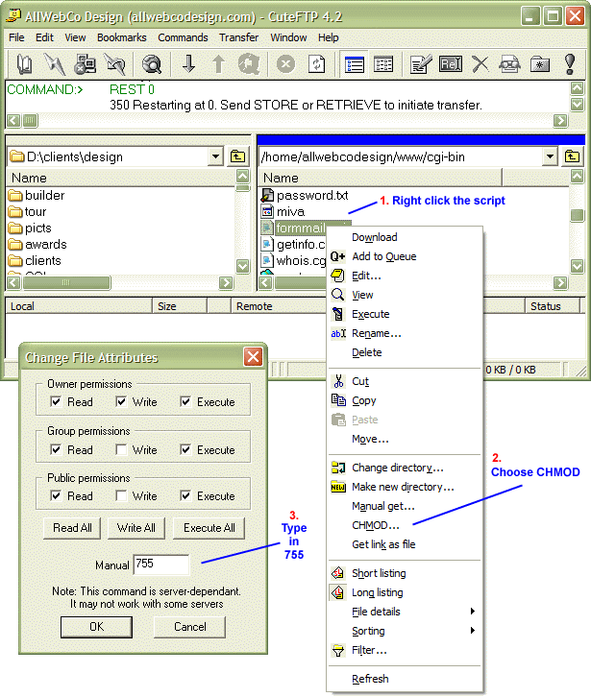The image size is (591, 697).
Task: Click the CuteFTP title bar app icon
Action: tap(13, 16)
